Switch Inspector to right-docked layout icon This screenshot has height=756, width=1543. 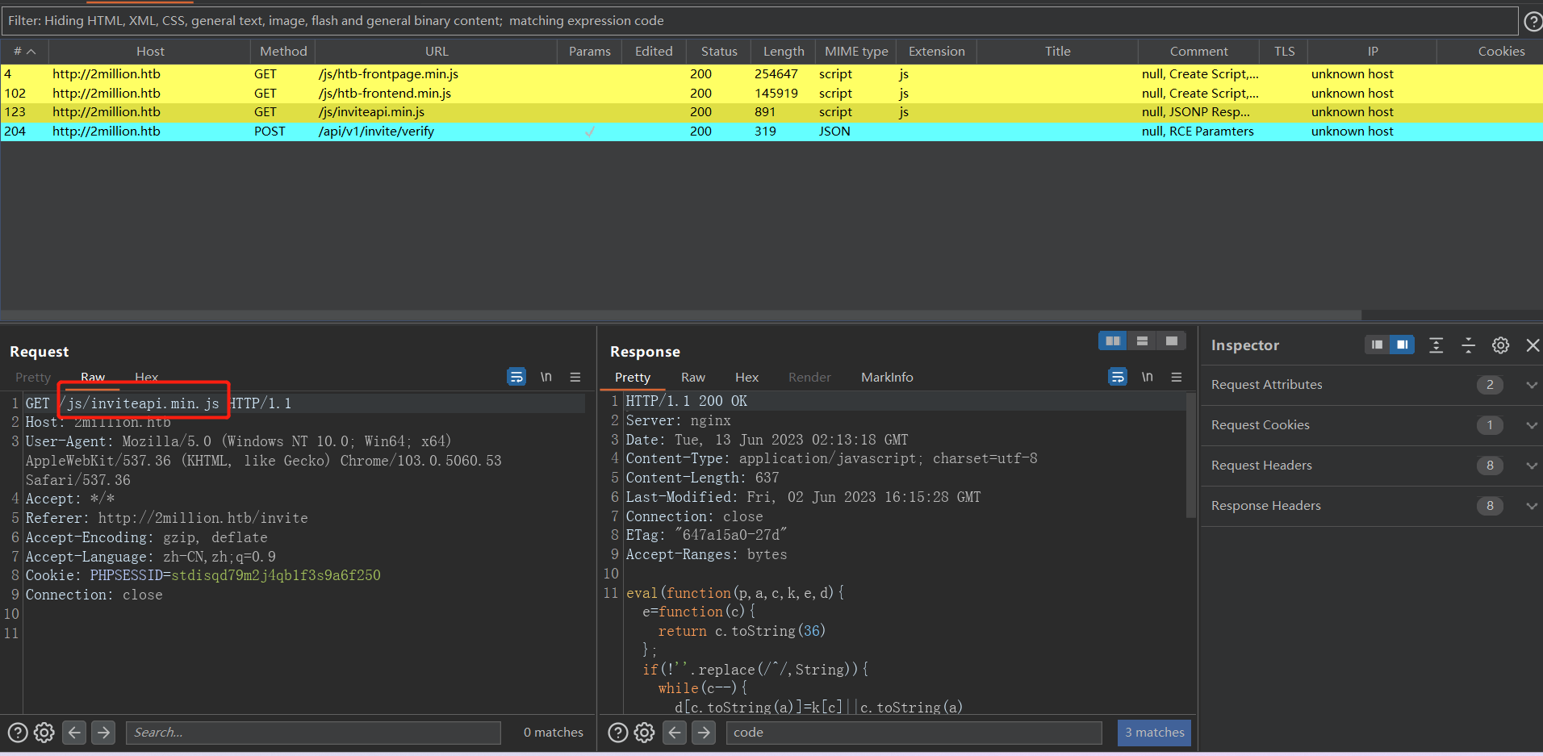[x=1403, y=345]
